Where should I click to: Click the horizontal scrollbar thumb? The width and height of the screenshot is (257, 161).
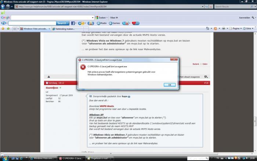[x=111, y=154]
